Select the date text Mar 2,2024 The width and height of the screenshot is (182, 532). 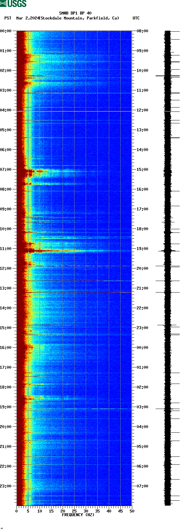tap(27, 18)
